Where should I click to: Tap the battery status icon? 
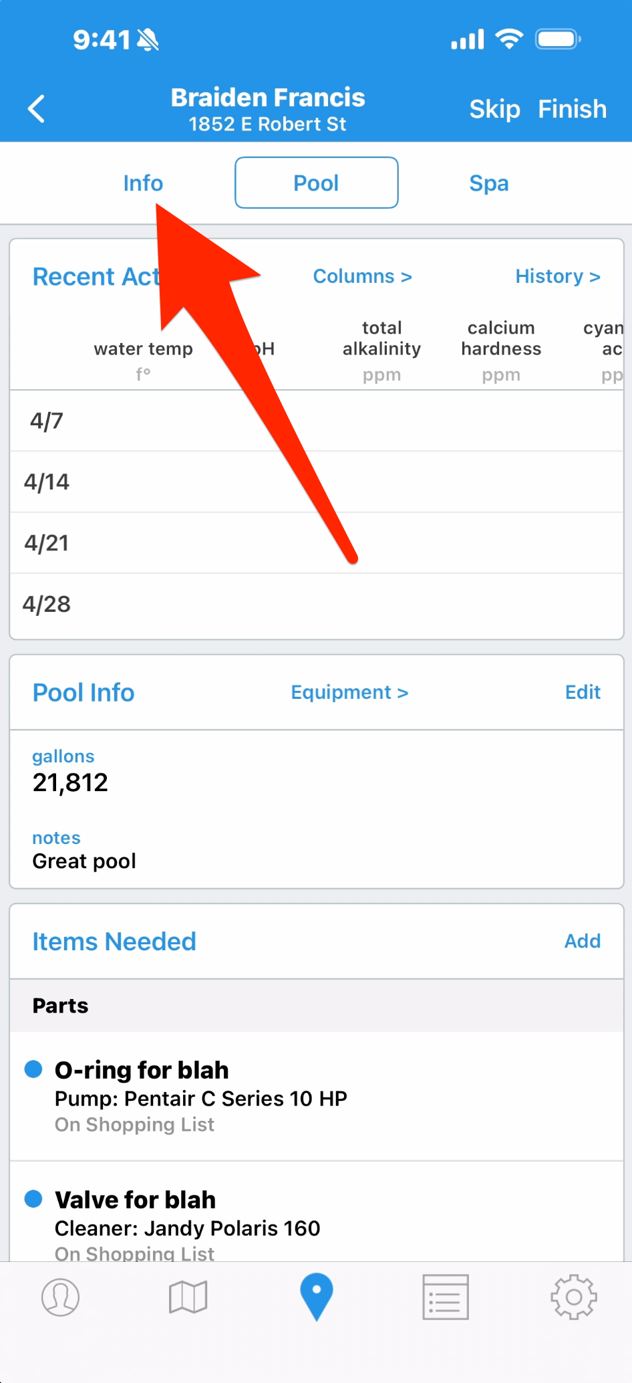click(x=559, y=39)
